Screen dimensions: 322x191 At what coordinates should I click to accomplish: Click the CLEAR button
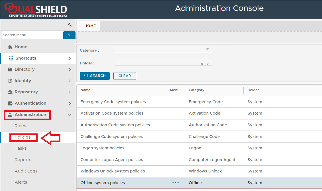point(125,76)
